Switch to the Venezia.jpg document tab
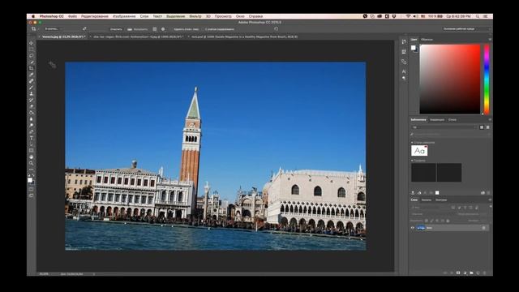The image size is (519, 292). 62,36
